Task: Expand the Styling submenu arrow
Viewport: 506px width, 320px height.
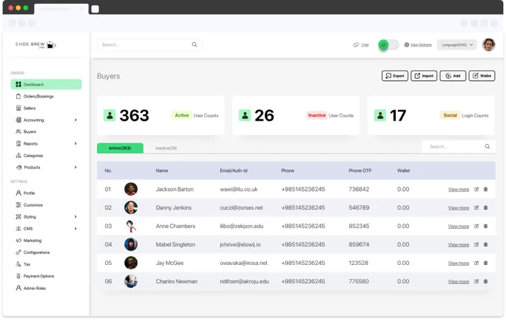Action: pos(75,216)
